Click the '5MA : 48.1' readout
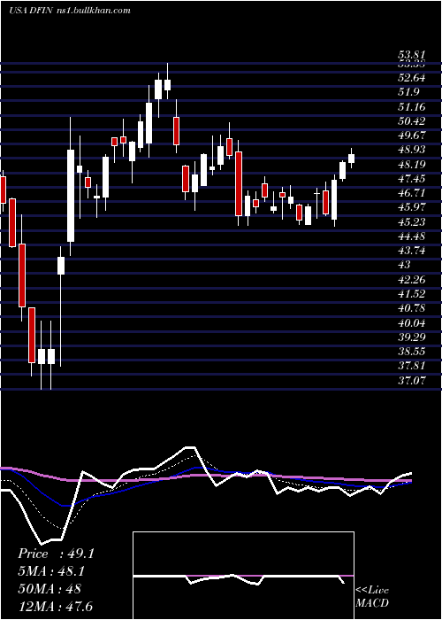 coord(51,571)
